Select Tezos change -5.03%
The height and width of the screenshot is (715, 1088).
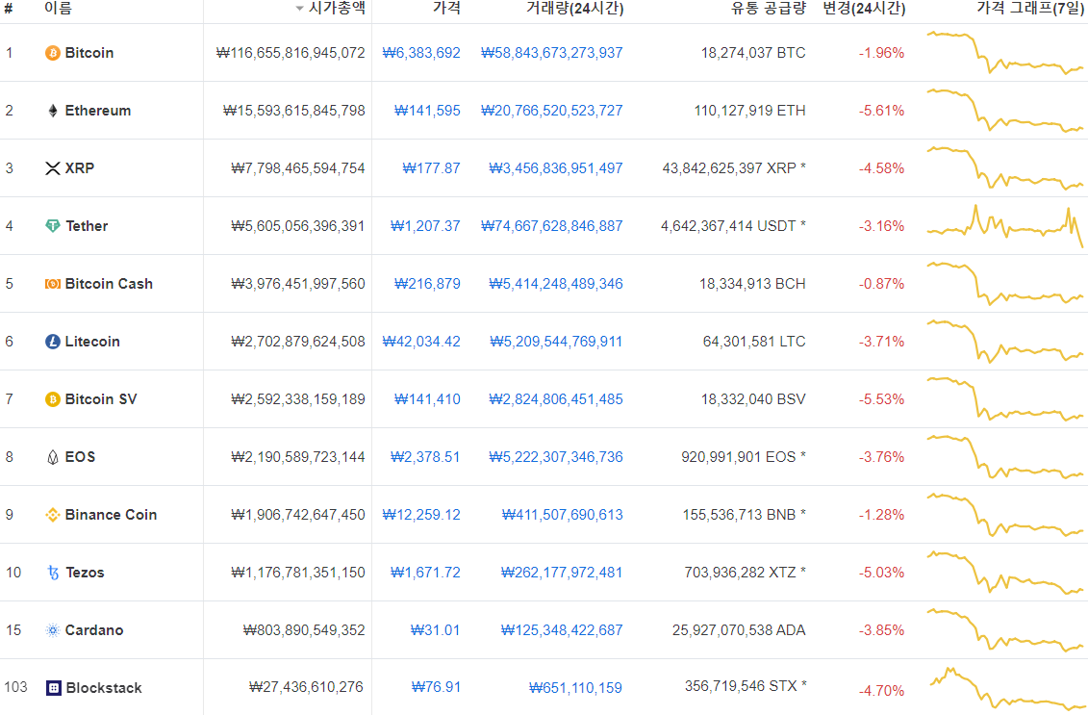coord(881,573)
